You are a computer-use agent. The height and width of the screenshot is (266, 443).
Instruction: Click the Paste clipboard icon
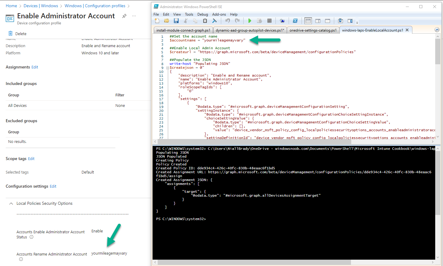(205, 21)
